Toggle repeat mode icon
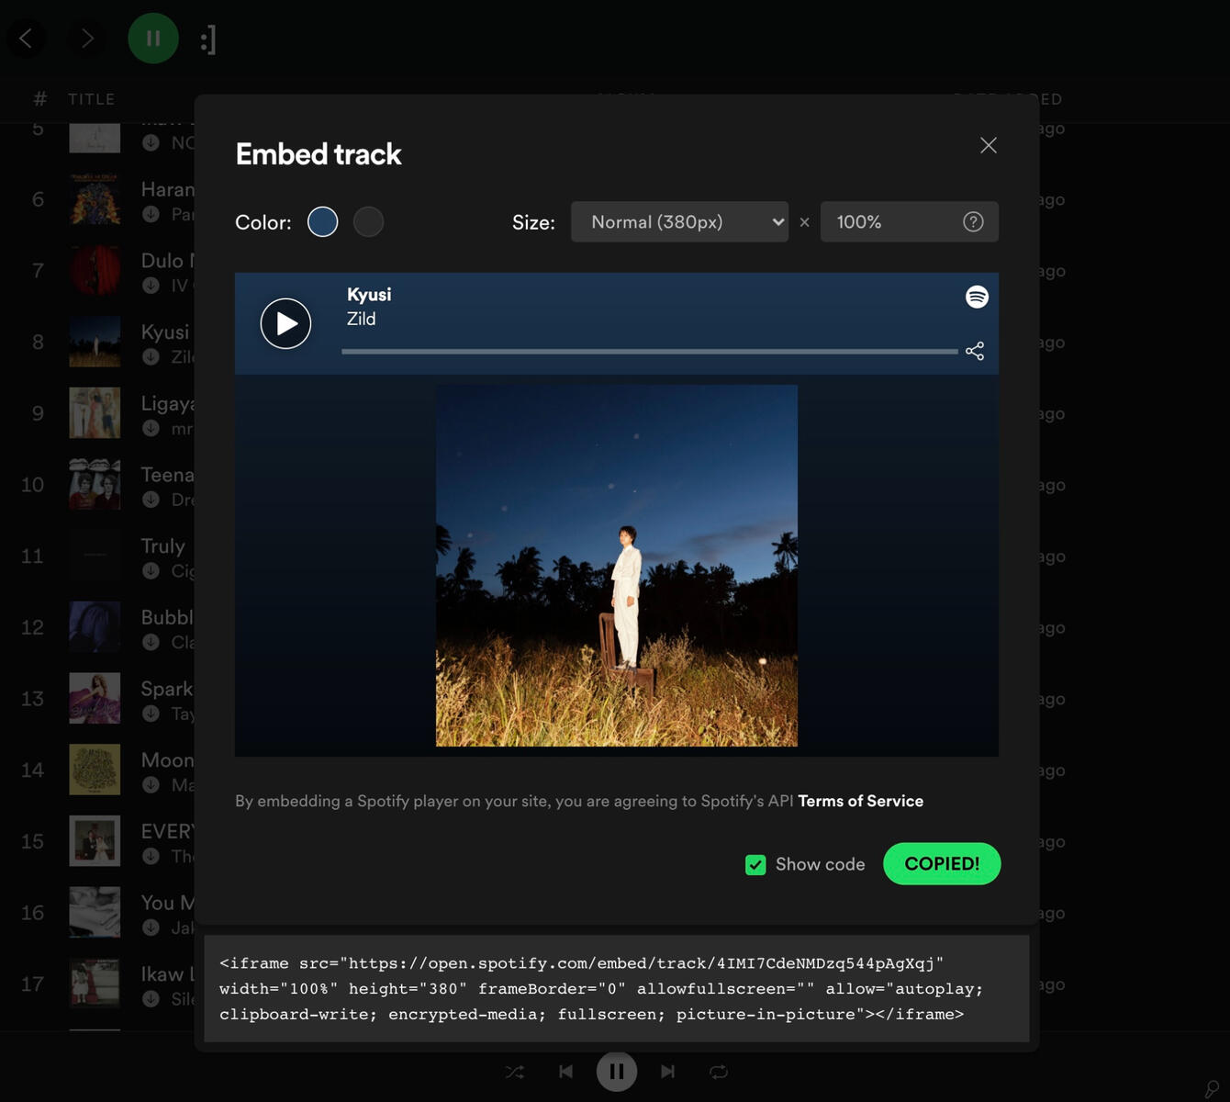The width and height of the screenshot is (1230, 1102). [x=719, y=1072]
